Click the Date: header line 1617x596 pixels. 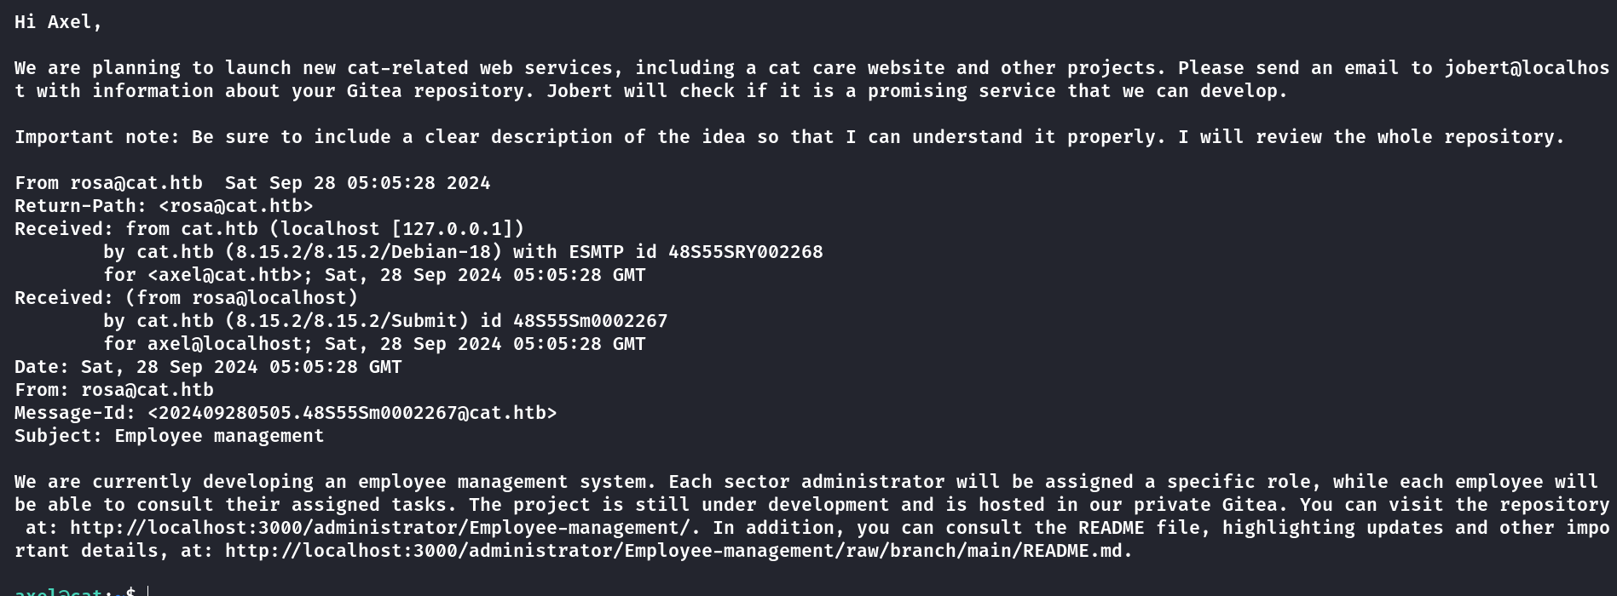point(208,367)
